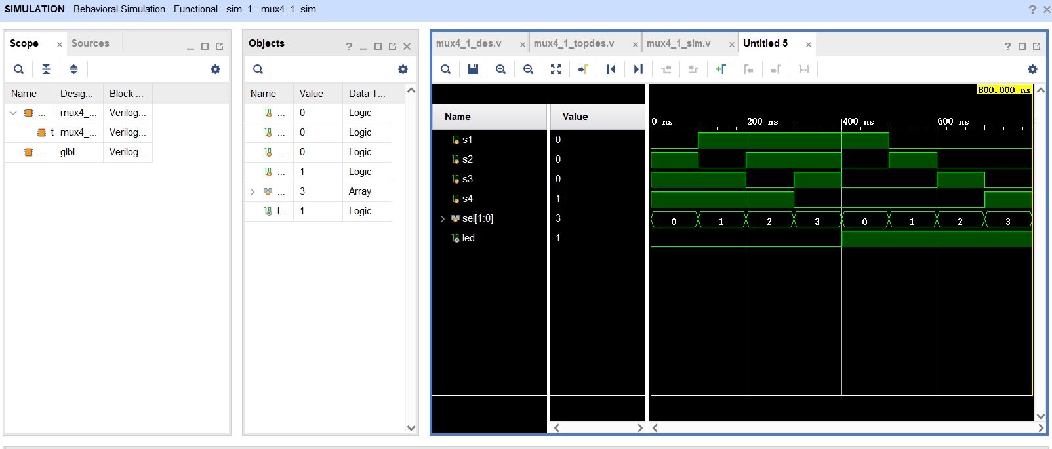The width and height of the screenshot is (1052, 449).
Task: Jump to next transition
Action: point(693,69)
